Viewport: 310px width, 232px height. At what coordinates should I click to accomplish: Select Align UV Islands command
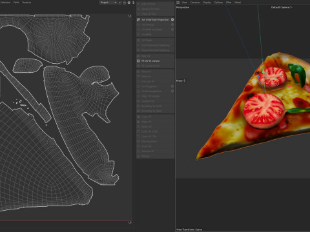pos(155,96)
